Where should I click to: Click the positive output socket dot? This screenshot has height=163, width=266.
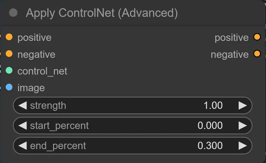coord(257,37)
